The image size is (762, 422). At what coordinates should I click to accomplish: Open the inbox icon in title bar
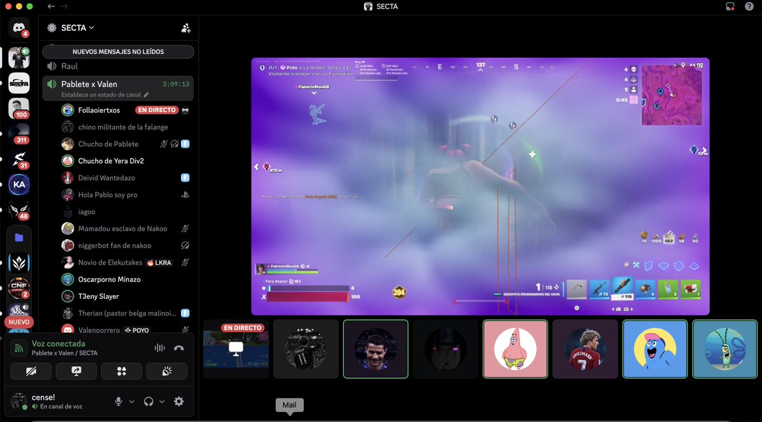click(x=730, y=6)
